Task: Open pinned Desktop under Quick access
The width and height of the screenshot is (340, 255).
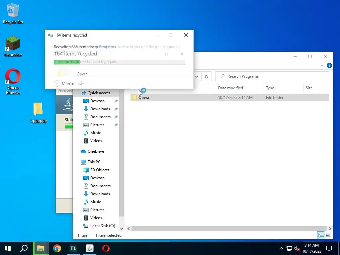Action: tap(97, 101)
